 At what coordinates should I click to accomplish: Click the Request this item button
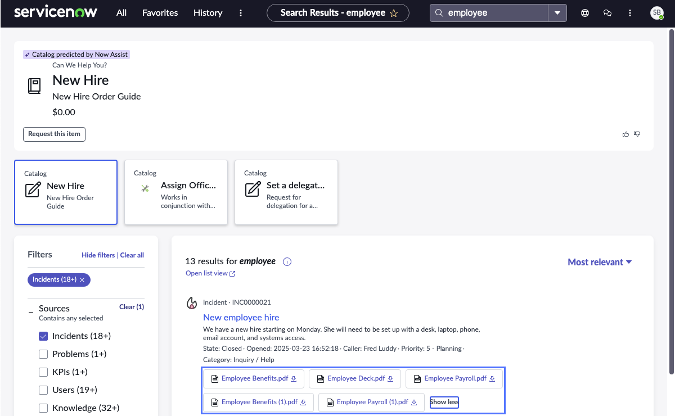(x=54, y=134)
